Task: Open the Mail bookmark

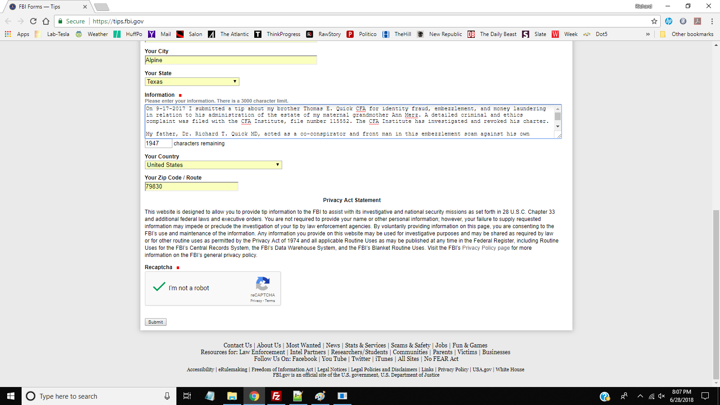Action: 160,34
